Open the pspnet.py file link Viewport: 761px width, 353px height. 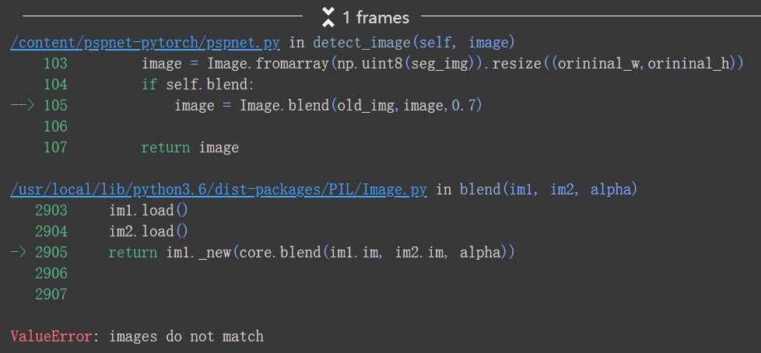click(146, 42)
